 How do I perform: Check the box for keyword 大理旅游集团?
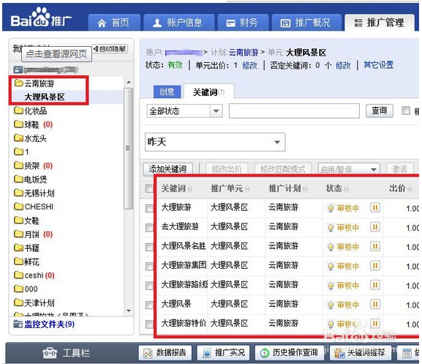[x=149, y=266]
